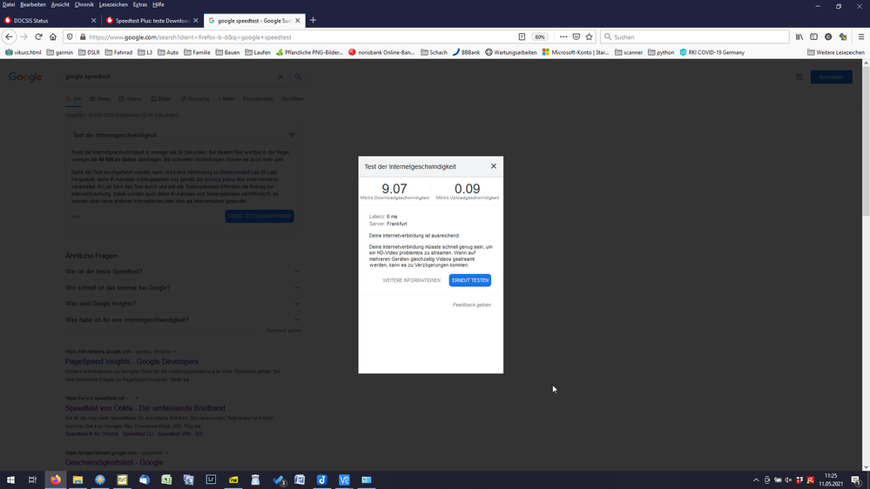Screen dimensions: 870x489
Task: Open norisbank Online-Banking bookmark
Action: coord(381,53)
